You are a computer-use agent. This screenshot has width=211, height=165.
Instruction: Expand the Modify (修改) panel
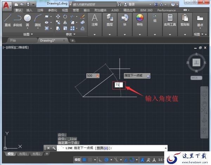click(x=71, y=34)
